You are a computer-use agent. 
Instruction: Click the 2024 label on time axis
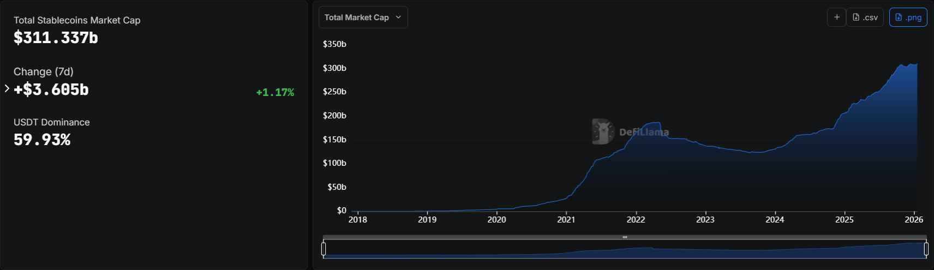(x=775, y=220)
